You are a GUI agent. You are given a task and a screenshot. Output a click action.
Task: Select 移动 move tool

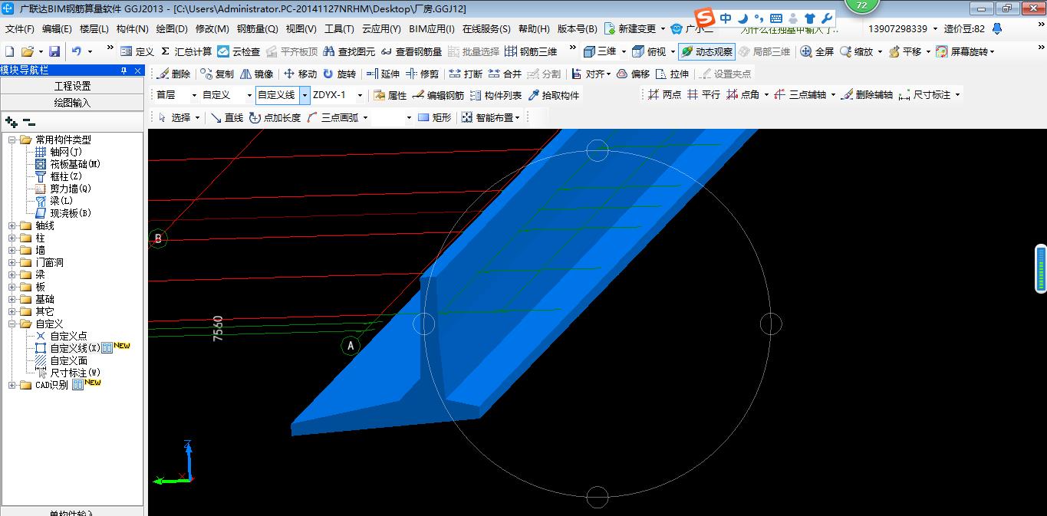pos(300,74)
